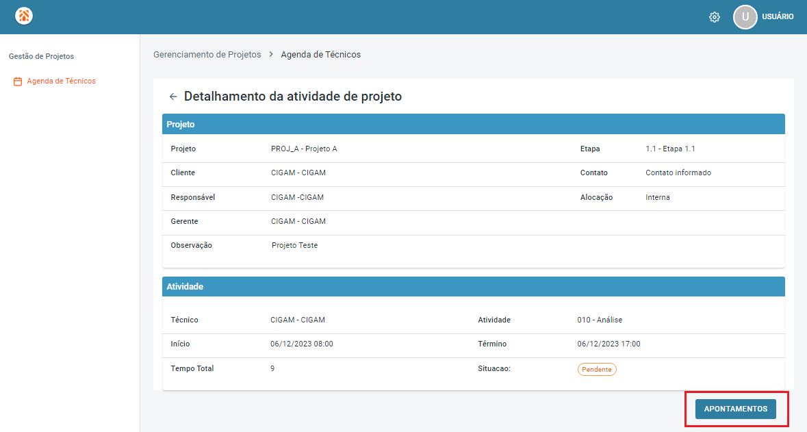Select the Tempo Total value 9
This screenshot has height=432, width=807.
click(x=272, y=368)
